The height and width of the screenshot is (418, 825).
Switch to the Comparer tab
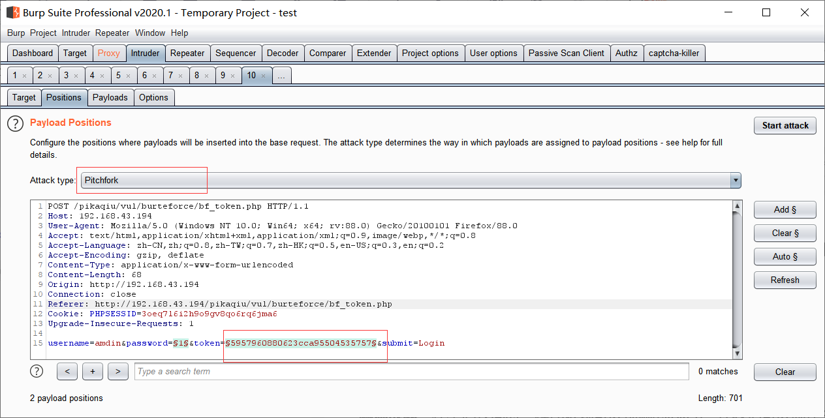click(x=328, y=53)
